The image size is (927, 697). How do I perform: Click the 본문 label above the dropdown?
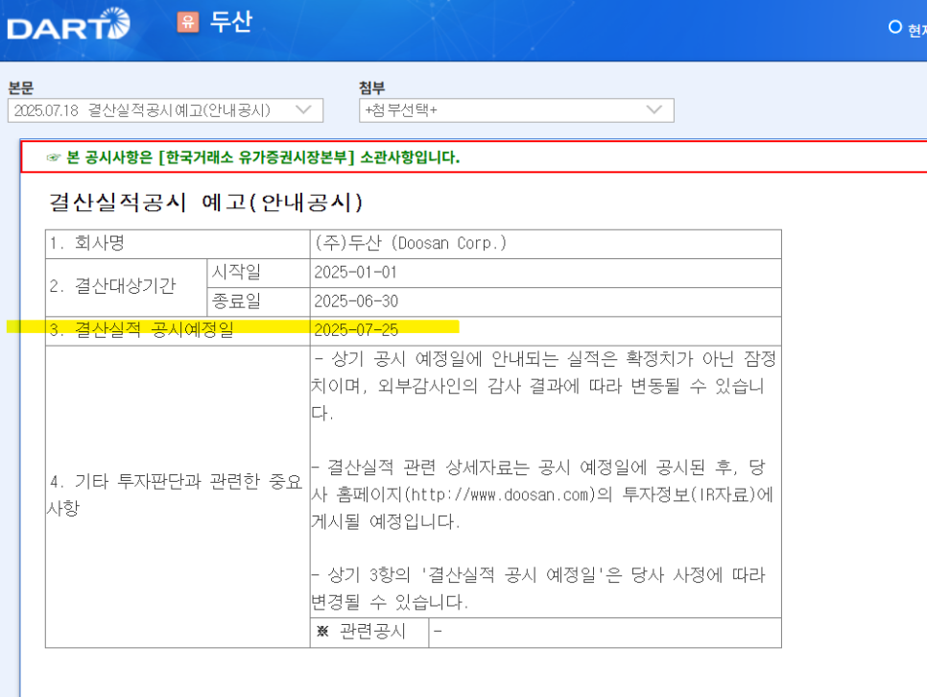pyautogui.click(x=21, y=88)
